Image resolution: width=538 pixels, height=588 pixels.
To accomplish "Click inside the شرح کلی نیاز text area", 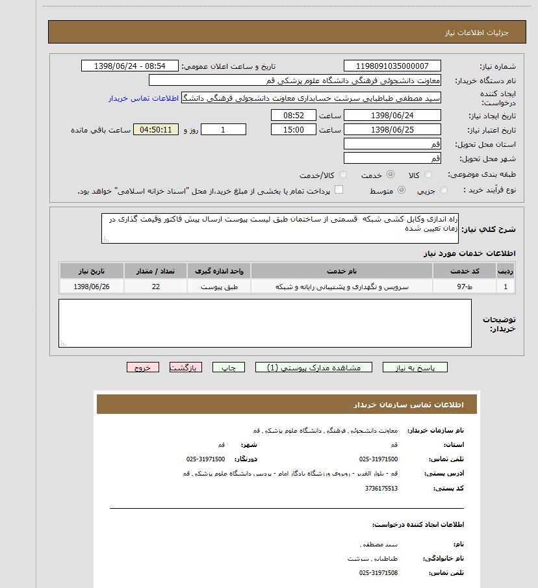I will [x=279, y=228].
